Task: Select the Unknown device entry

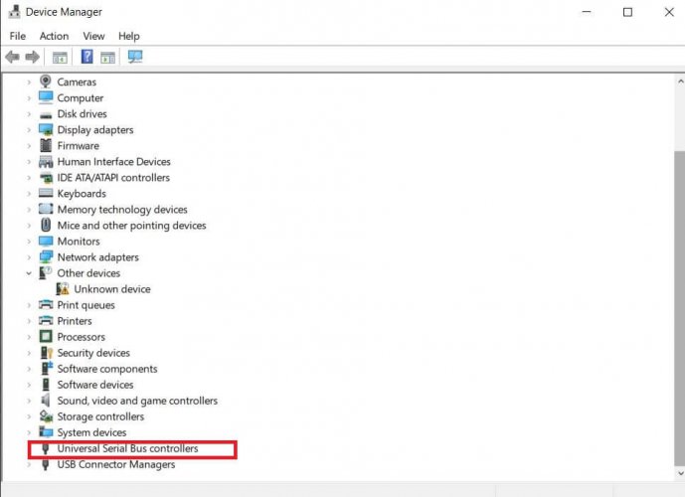Action: tap(112, 289)
